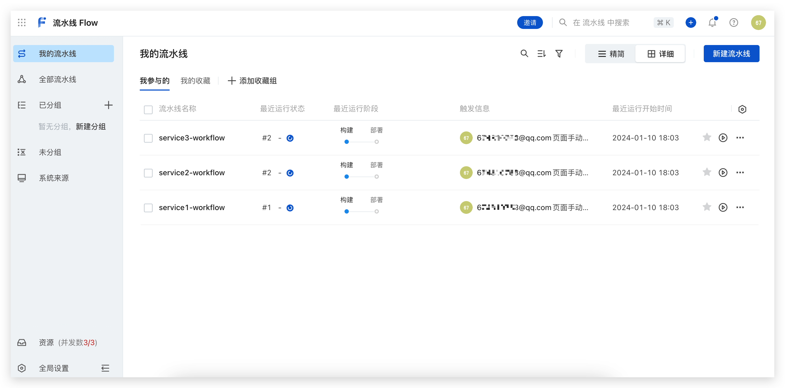Click the blue plus create icon in header
Screen dimensions: 785x388
pos(691,23)
